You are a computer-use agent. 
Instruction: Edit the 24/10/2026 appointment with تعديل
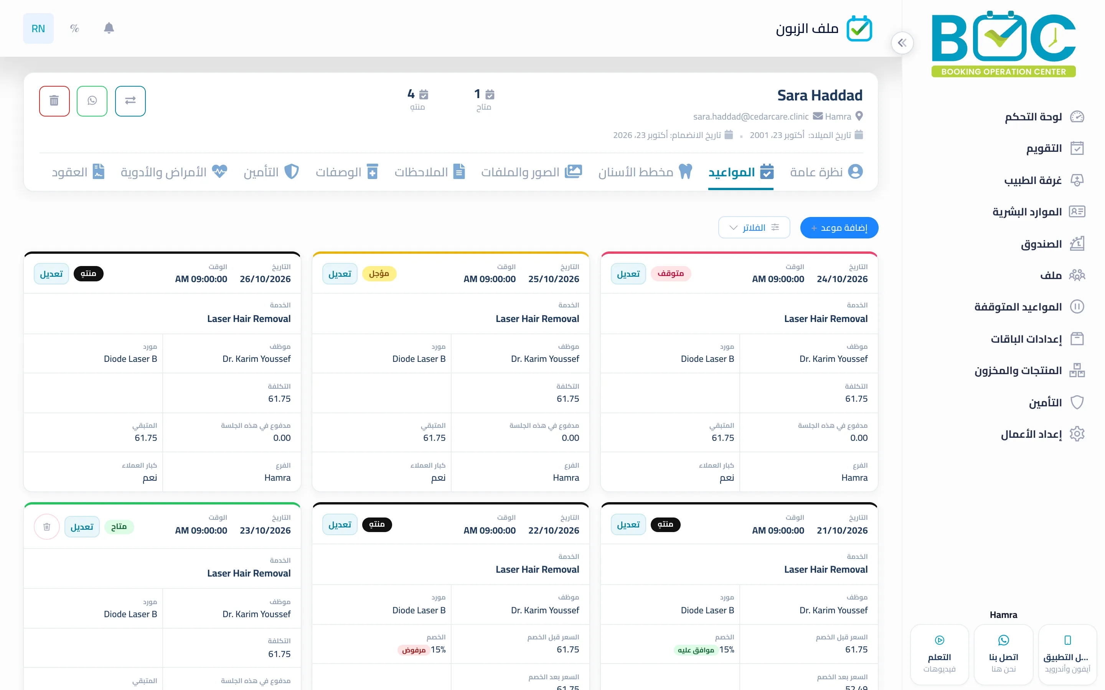[628, 274]
